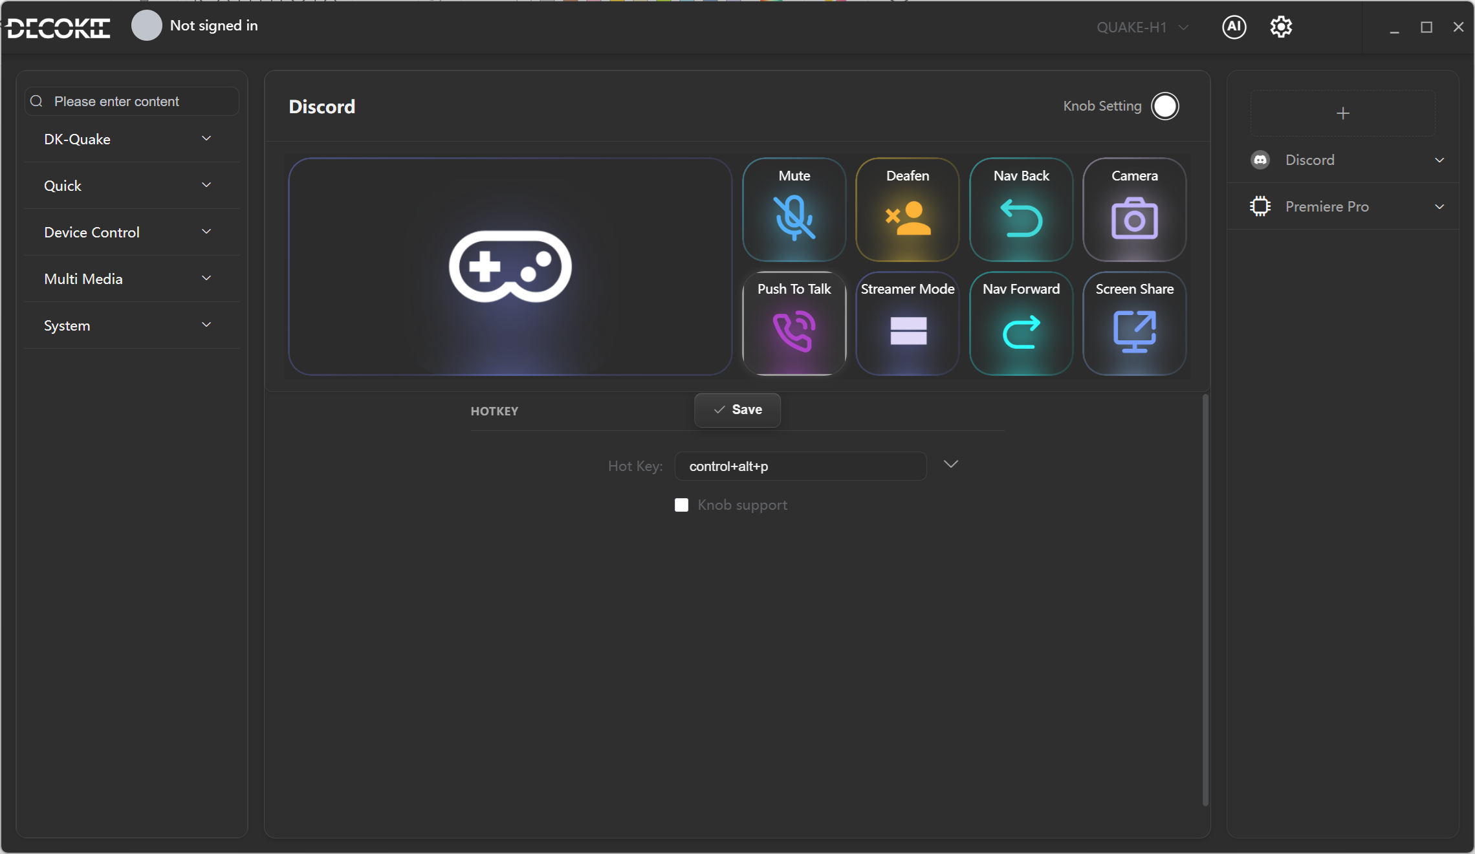Expand the Quick category
Screen dimensions: 1475x854
pos(132,186)
